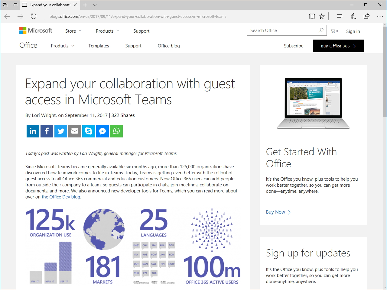Share the article on Twitter
This screenshot has height=290, width=387.
(60, 131)
